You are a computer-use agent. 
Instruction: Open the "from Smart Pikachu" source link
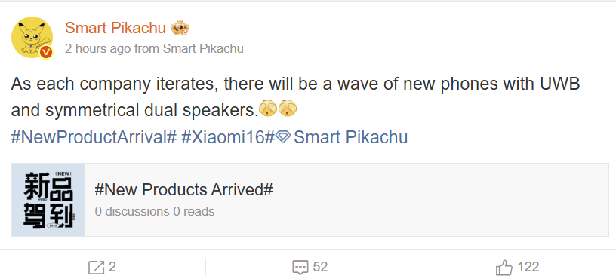pyautogui.click(x=189, y=49)
